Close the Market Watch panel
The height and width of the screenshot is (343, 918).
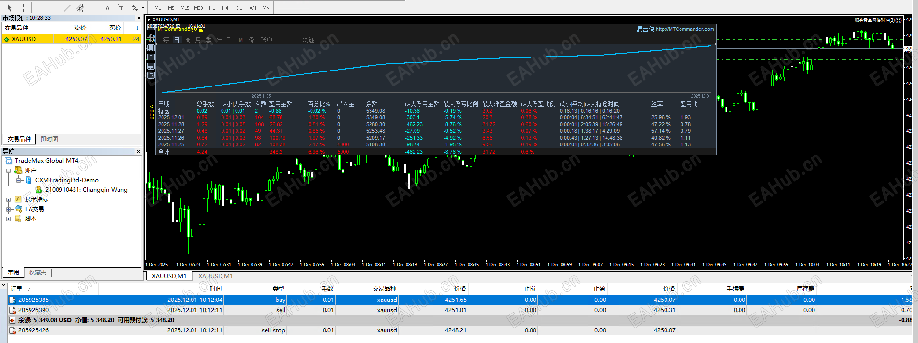tap(139, 18)
